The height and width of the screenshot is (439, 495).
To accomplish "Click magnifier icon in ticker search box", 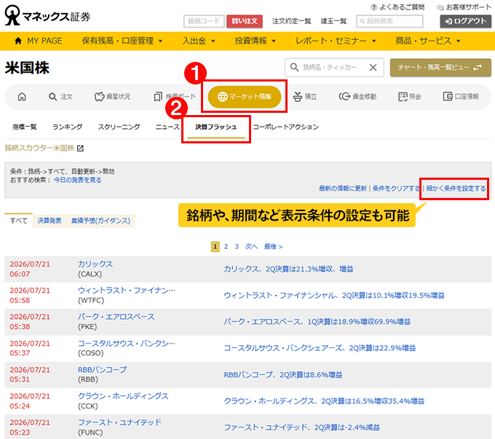I will (x=294, y=67).
